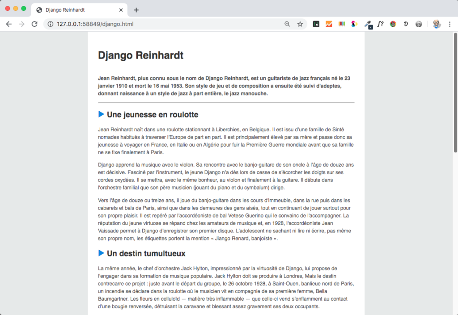Activate the f? font identifier extension
Image resolution: width=458 pixels, height=315 pixels.
(x=380, y=24)
